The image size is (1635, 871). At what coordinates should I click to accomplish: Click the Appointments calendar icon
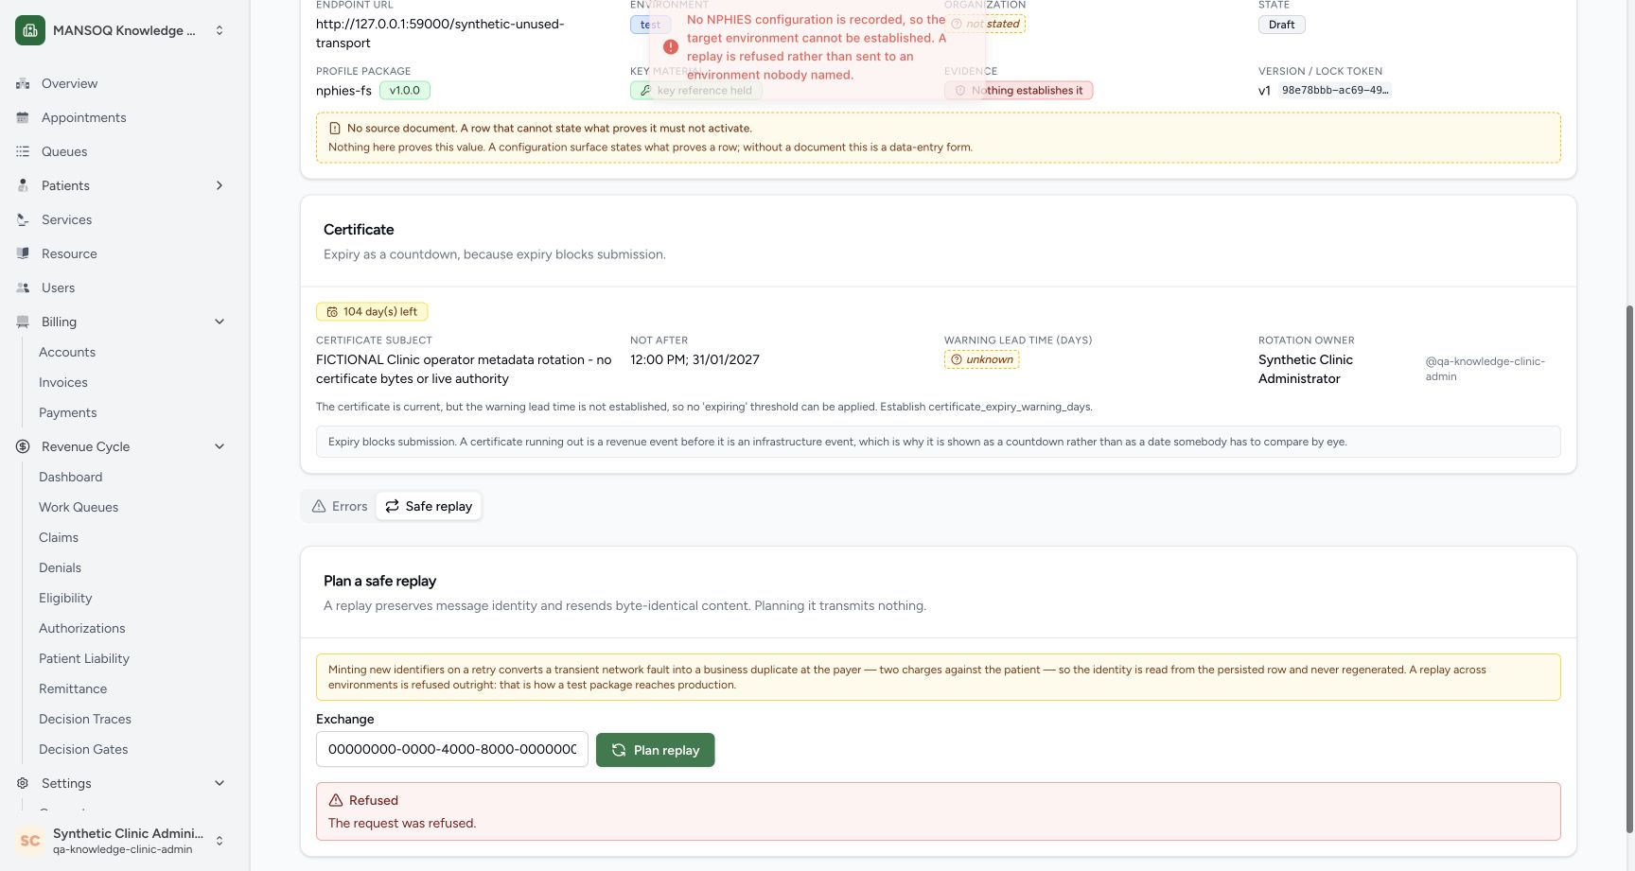(23, 117)
